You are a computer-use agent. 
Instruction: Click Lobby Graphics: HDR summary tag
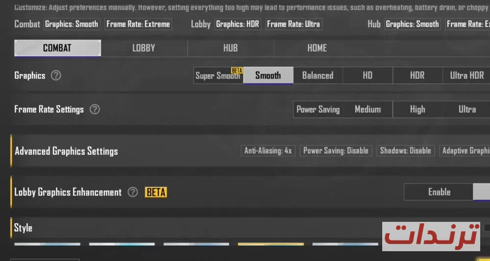(238, 24)
